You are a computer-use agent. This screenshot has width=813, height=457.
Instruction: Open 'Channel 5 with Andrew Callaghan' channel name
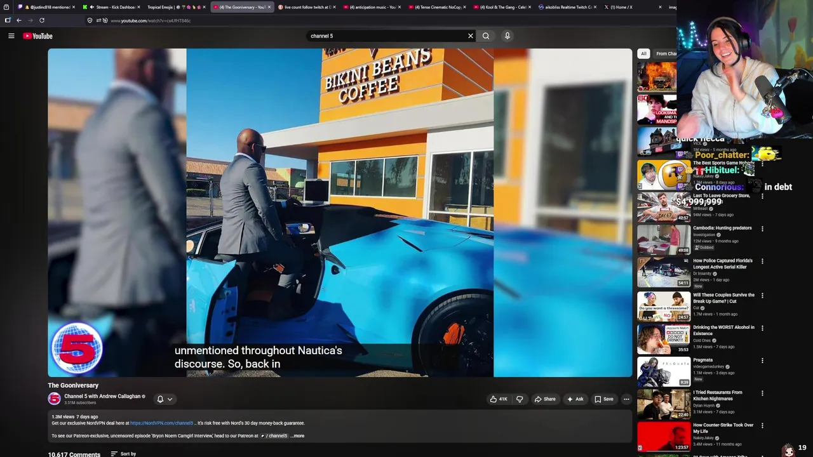[102, 396]
